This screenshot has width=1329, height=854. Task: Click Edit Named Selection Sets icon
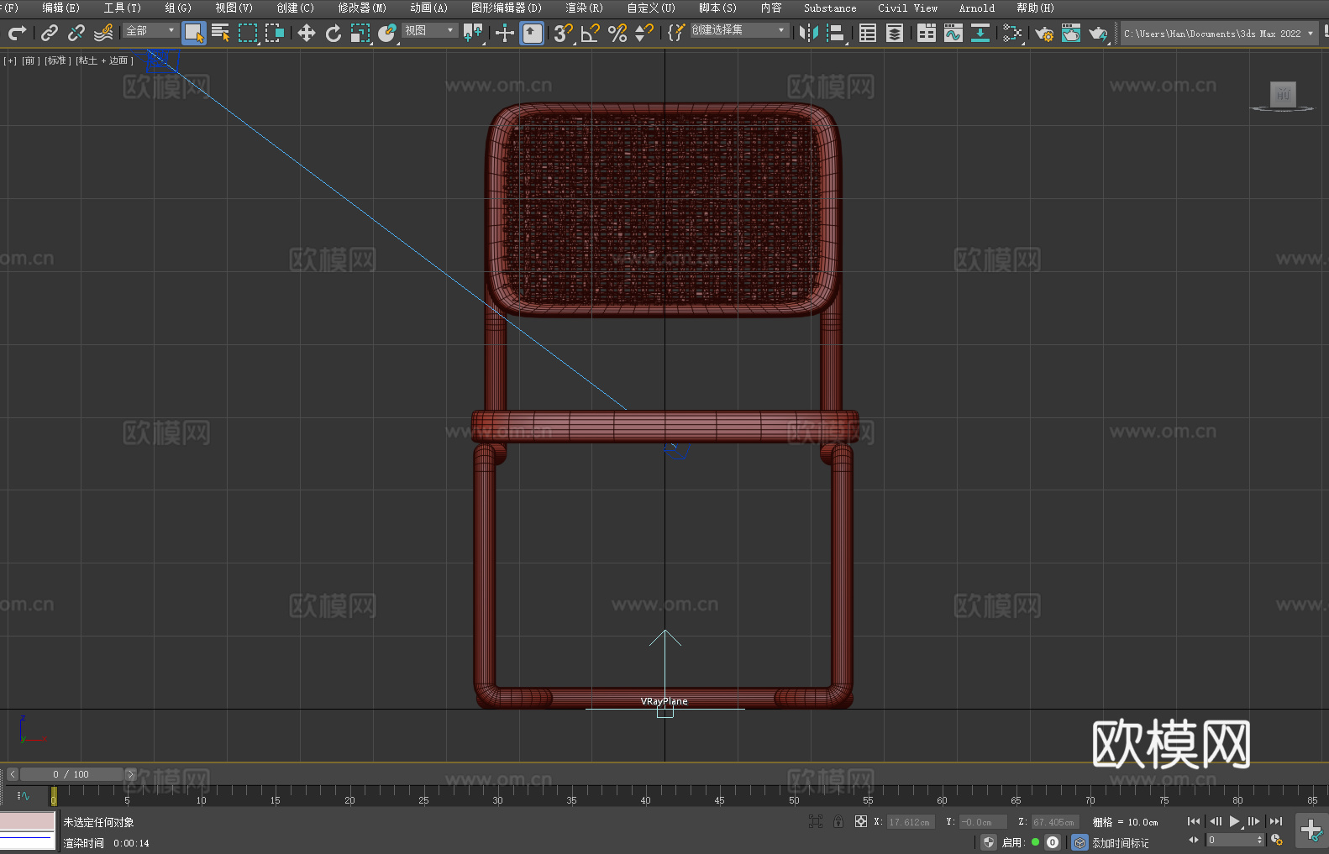point(676,33)
